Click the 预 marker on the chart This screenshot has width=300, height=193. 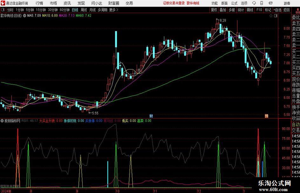(267, 116)
